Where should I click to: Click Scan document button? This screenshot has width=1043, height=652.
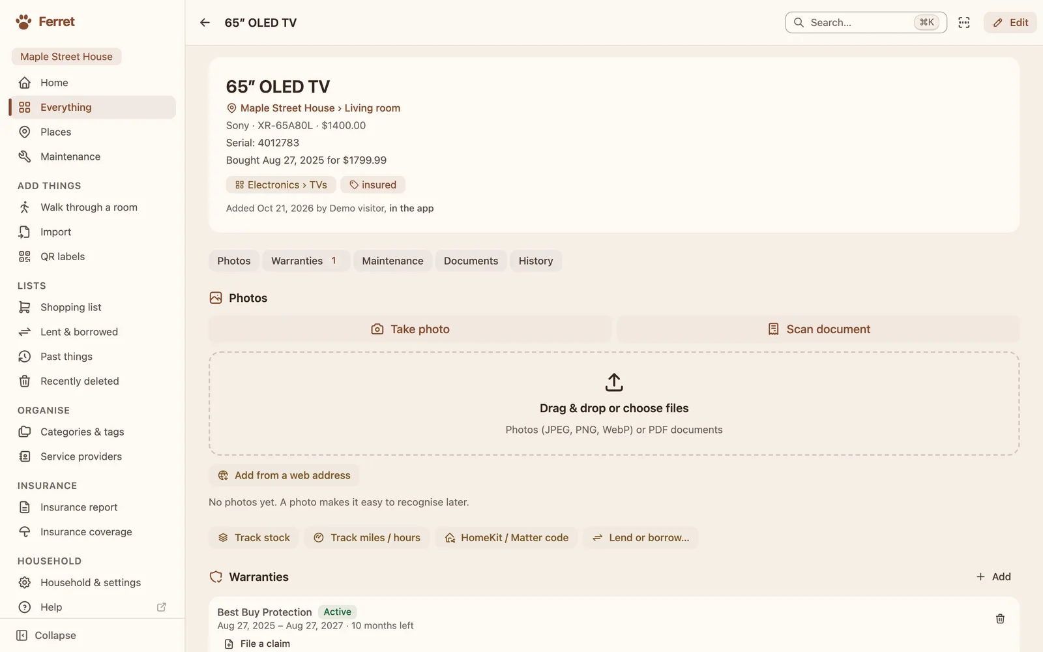click(x=818, y=329)
